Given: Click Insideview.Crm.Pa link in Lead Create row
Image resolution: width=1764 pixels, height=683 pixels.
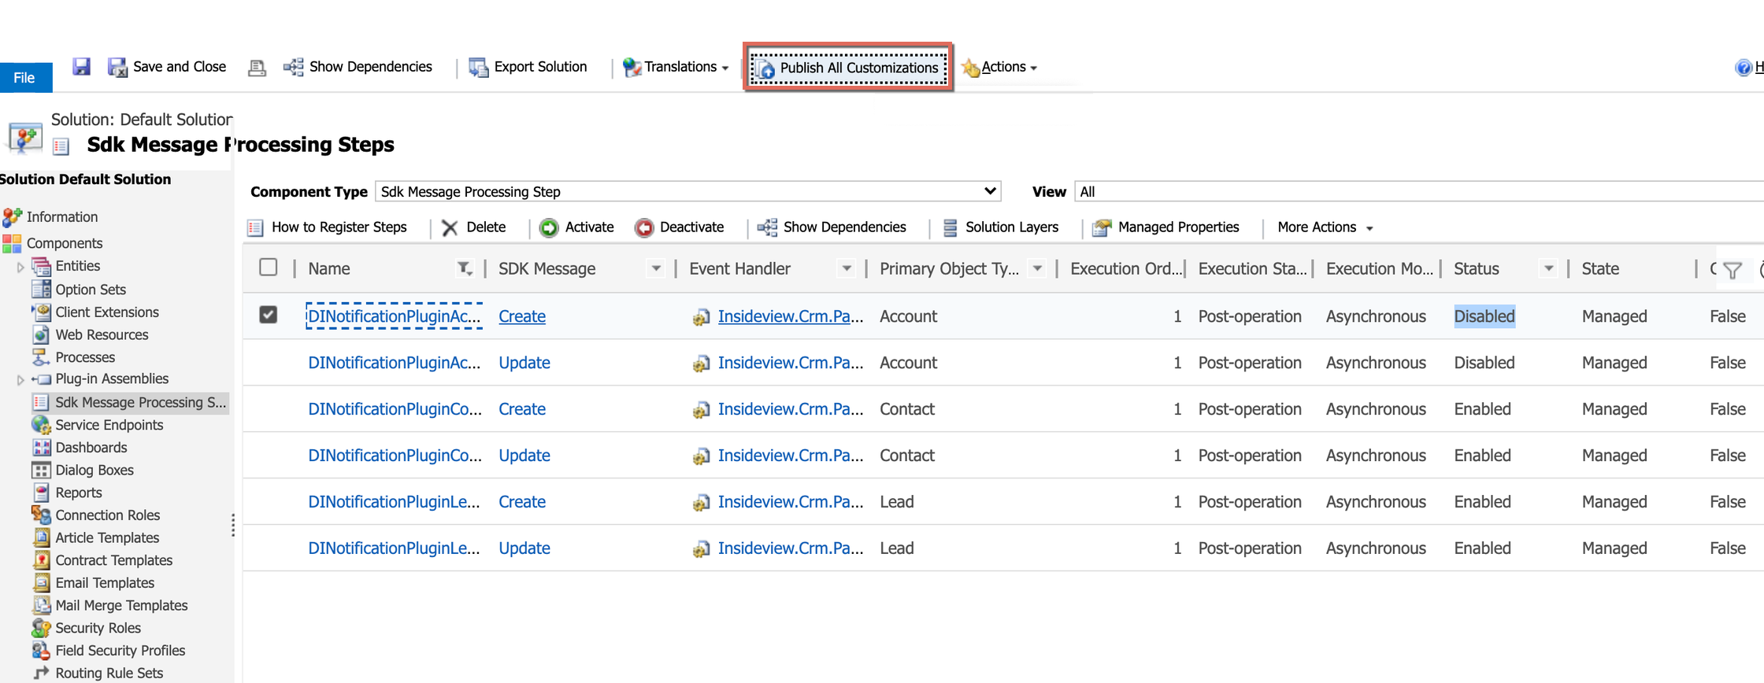Looking at the screenshot, I should [x=791, y=502].
